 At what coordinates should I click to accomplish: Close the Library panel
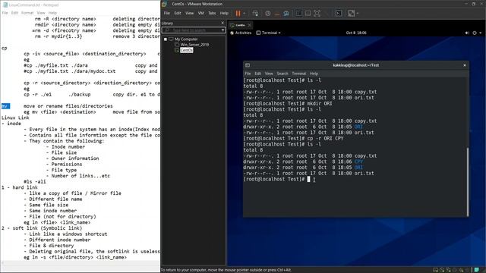click(222, 23)
